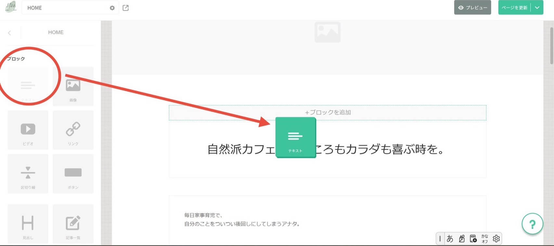Switch IME hiragana あ input mode
This screenshot has width=554, height=246.
(x=450, y=239)
